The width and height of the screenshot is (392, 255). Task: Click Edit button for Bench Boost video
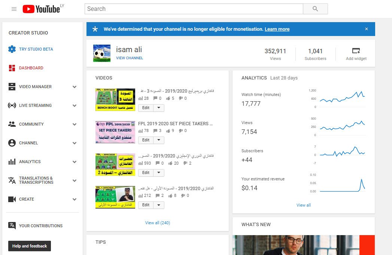coord(146,108)
